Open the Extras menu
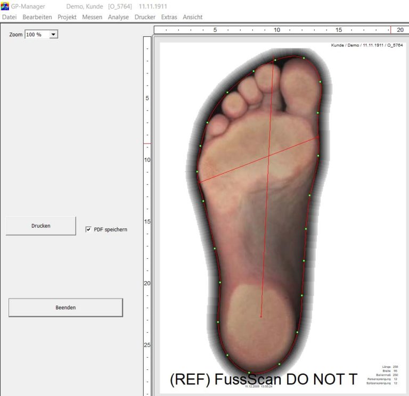The image size is (409, 396). click(x=169, y=17)
